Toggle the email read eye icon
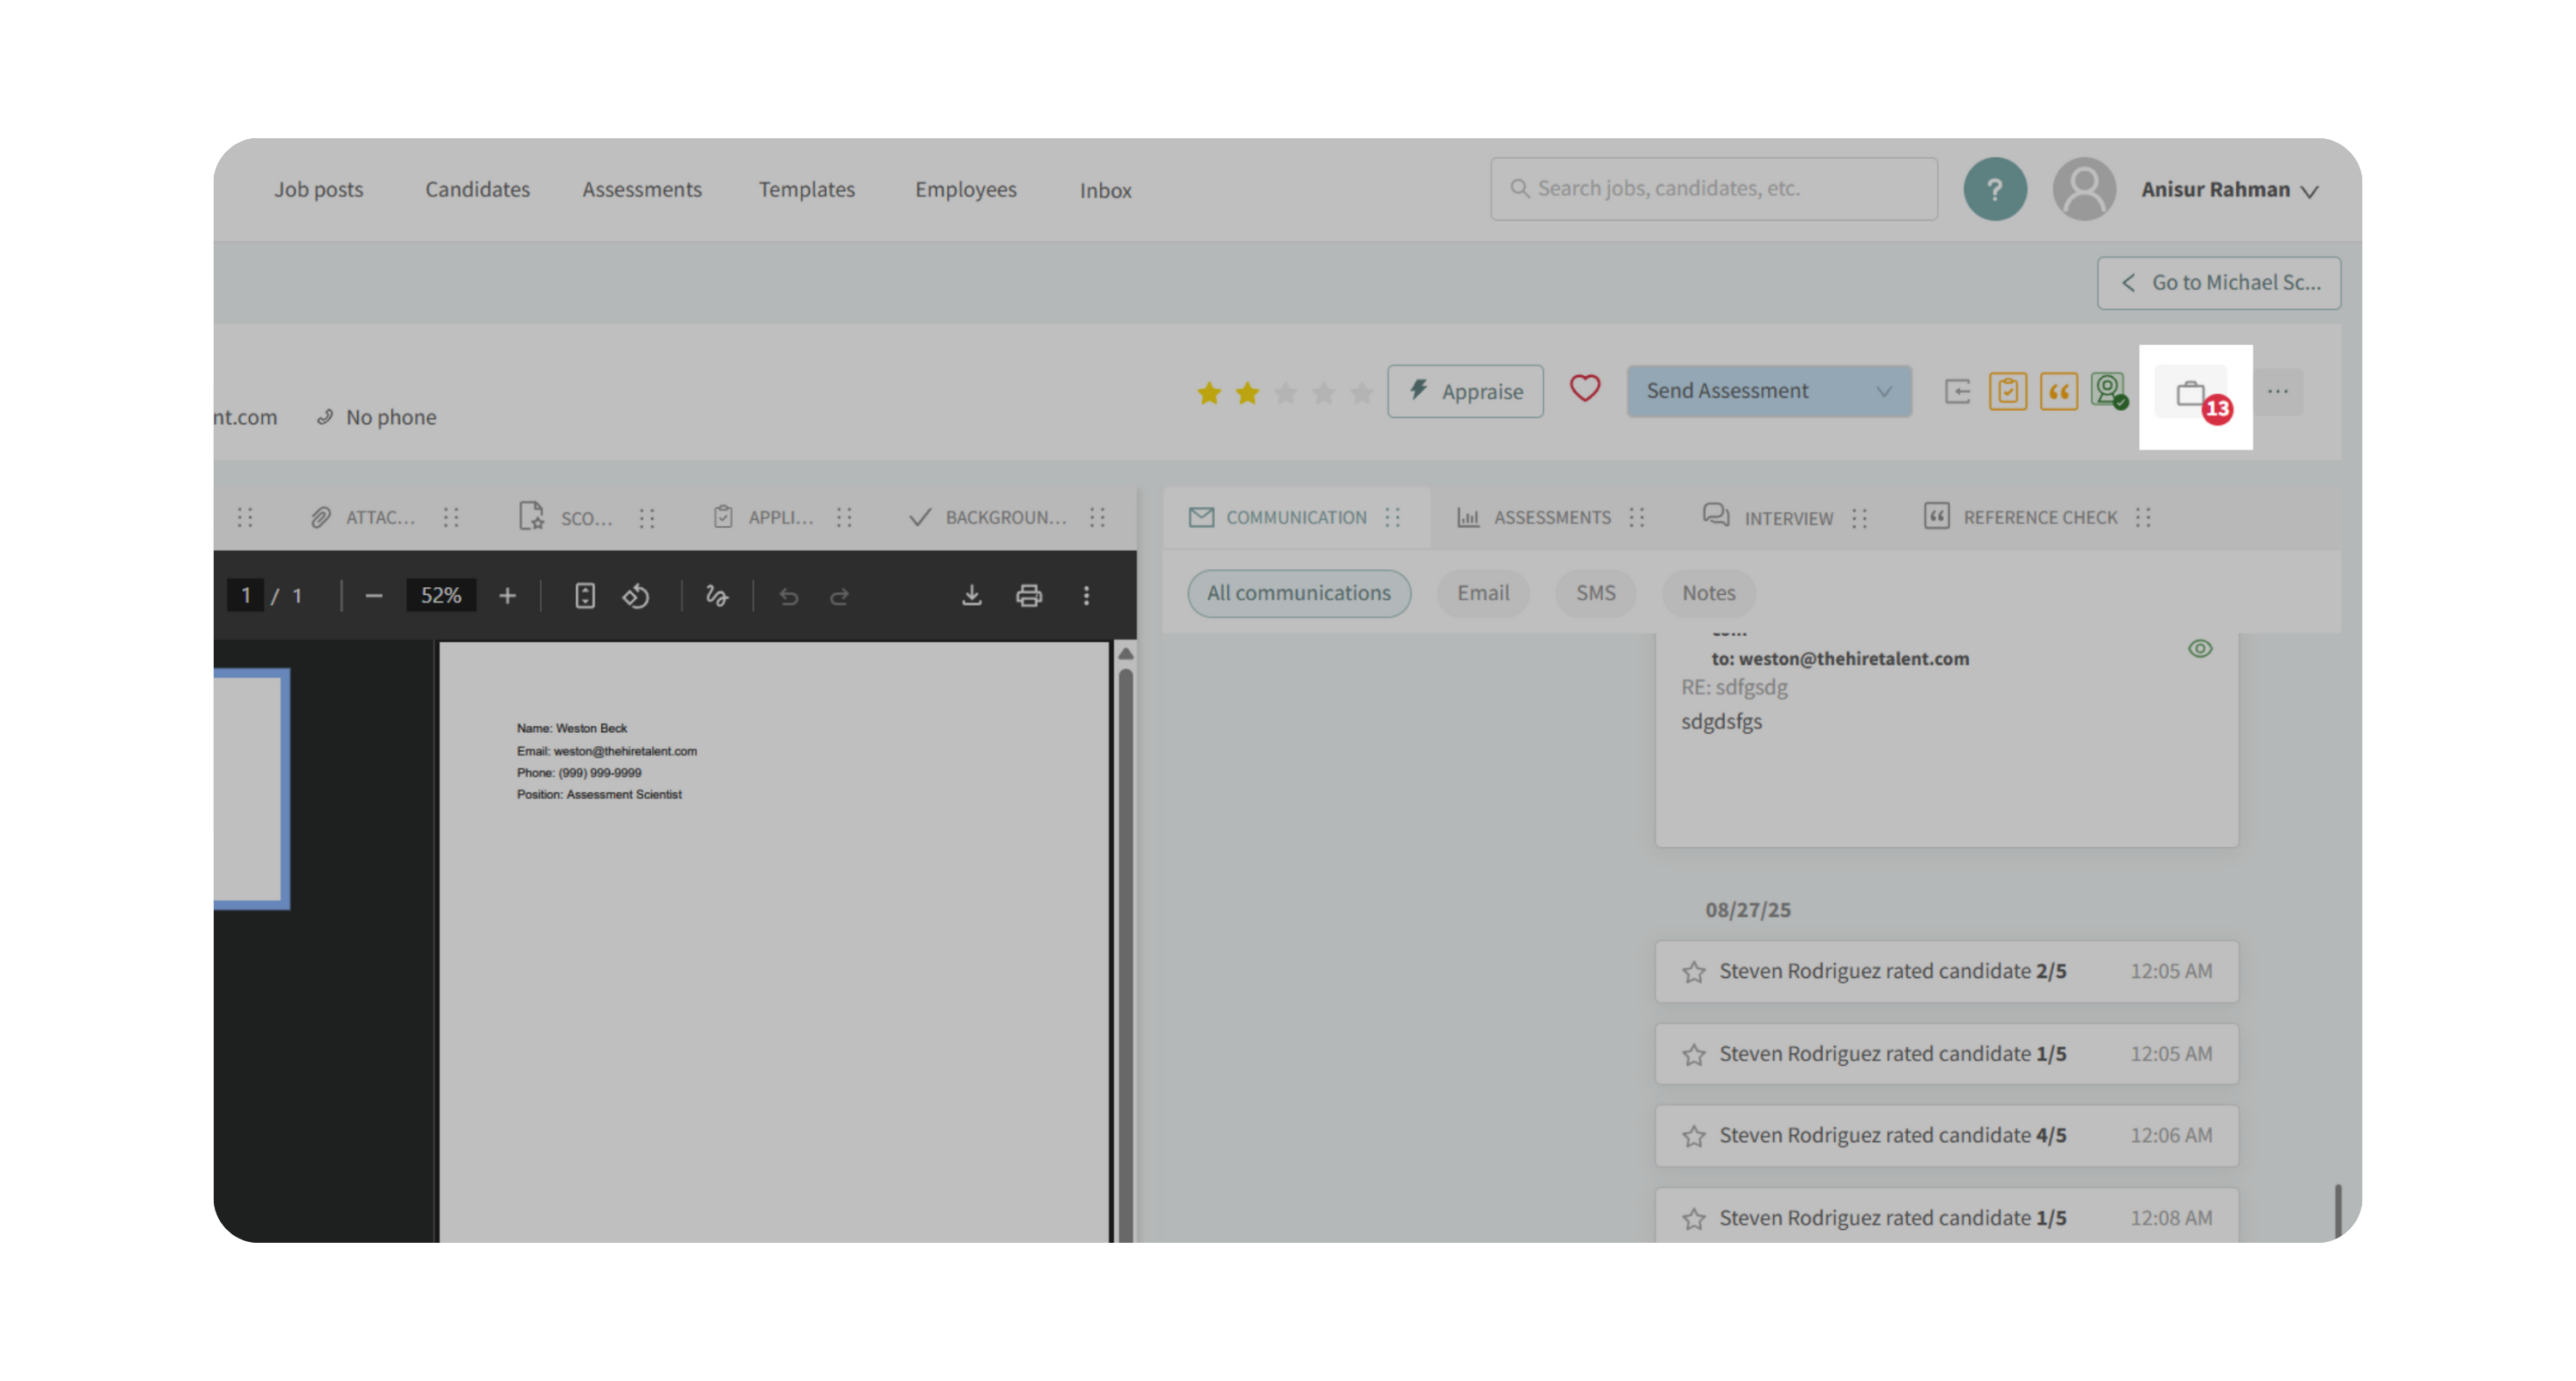This screenshot has width=2576, height=1381. click(x=2199, y=649)
